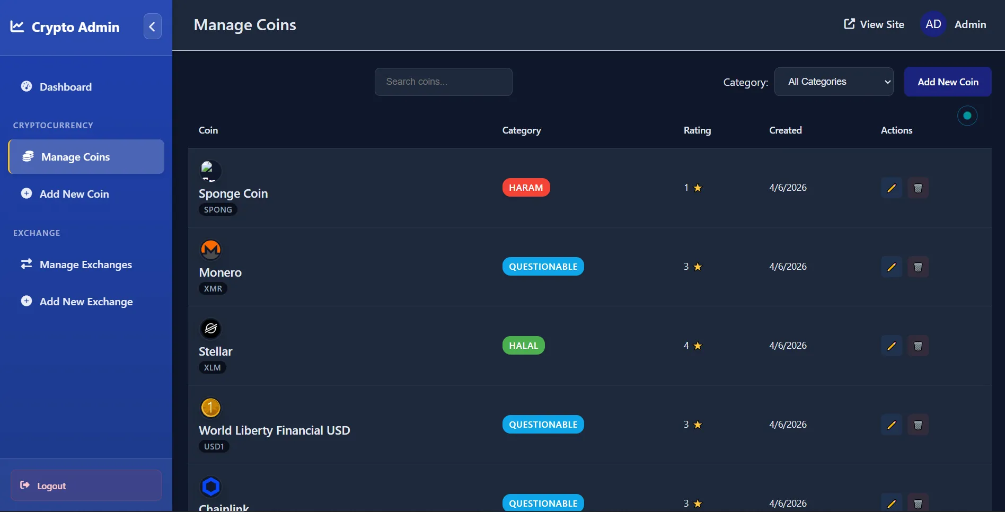Click the Crypto Admin chart logo icon
The width and height of the screenshot is (1005, 512).
(17, 27)
